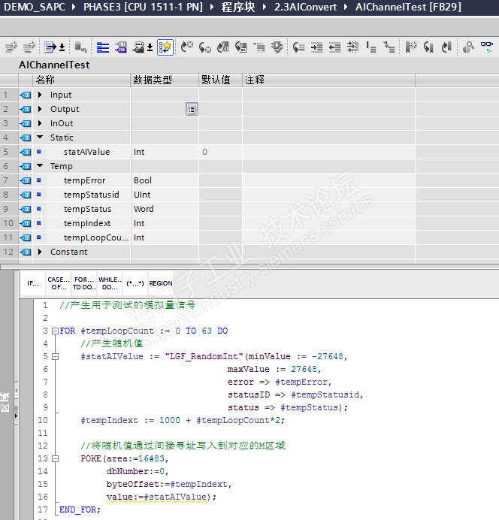The image size is (499, 520).
Task: Click the row icon next to Constant
Action: pyautogui.click(x=26, y=252)
